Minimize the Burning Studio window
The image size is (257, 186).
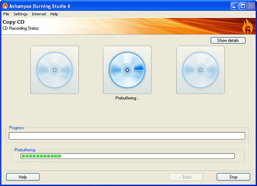[x=235, y=6]
